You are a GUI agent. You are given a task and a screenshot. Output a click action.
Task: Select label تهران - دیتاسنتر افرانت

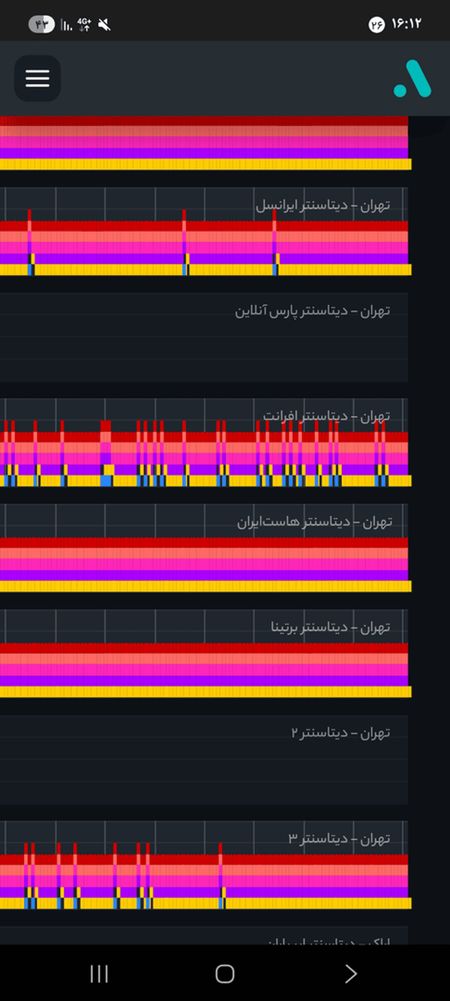[x=327, y=416]
